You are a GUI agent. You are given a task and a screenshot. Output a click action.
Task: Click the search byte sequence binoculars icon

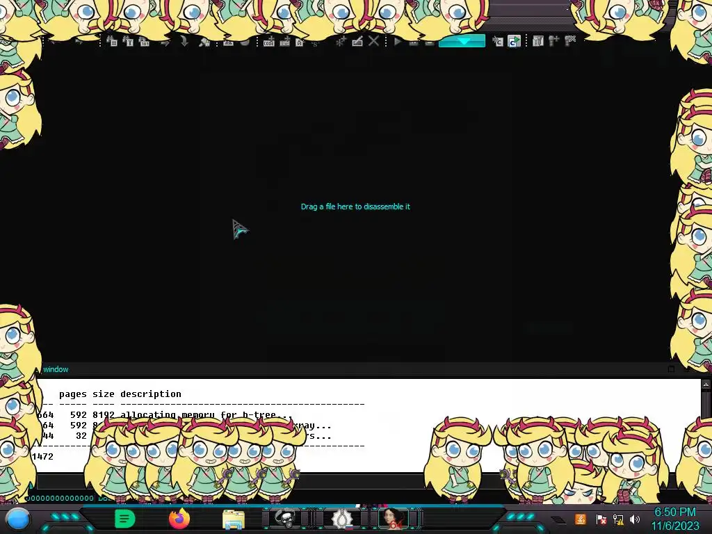coord(144,42)
